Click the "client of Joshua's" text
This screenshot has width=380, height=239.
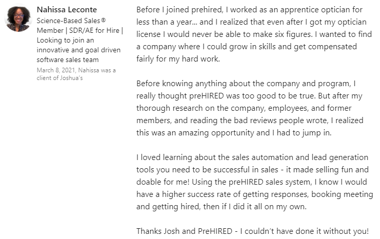click(x=60, y=78)
